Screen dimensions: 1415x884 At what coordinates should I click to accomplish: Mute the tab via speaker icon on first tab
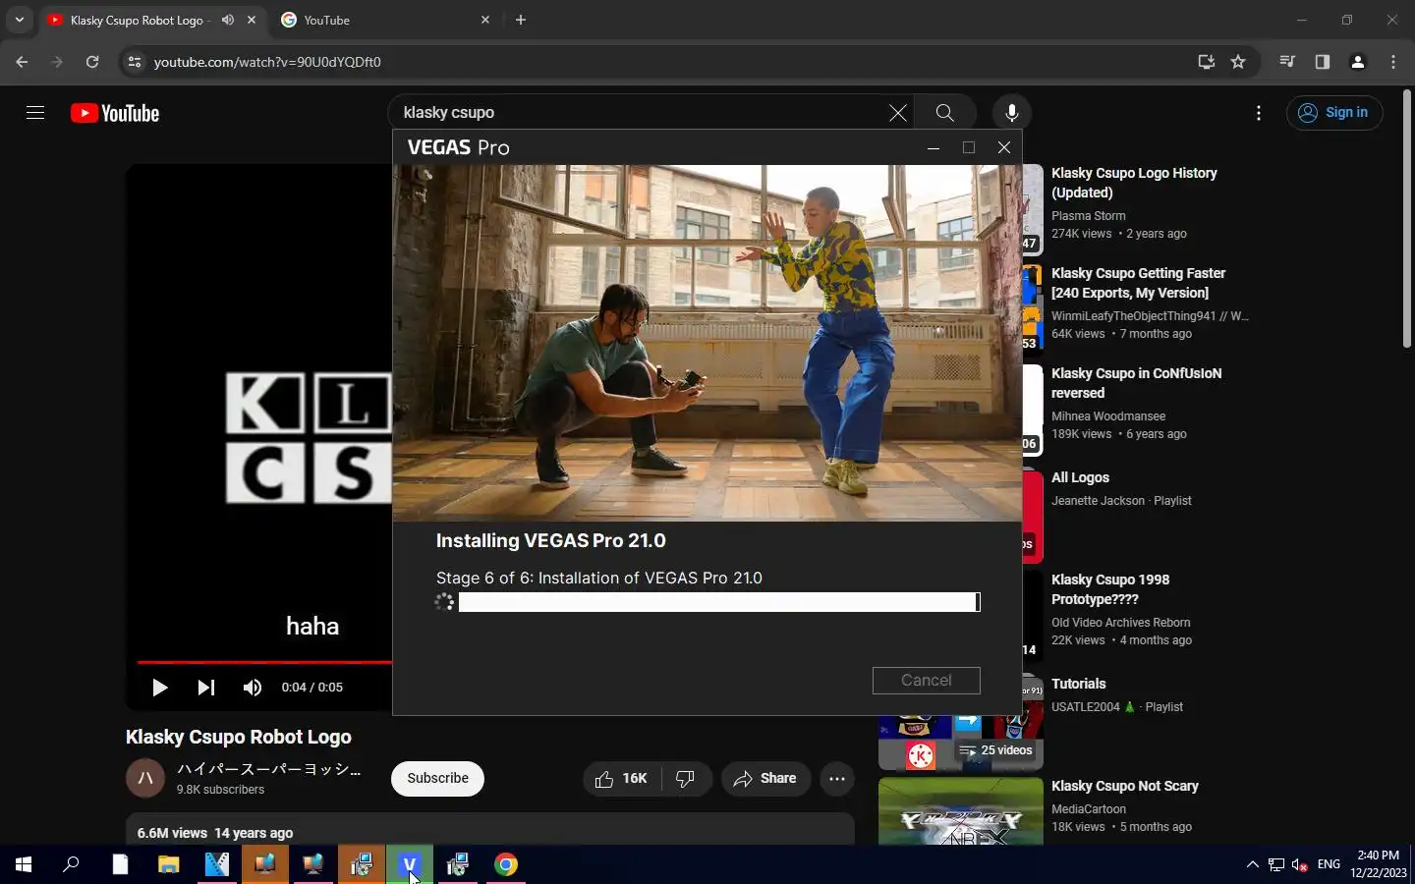click(x=228, y=20)
